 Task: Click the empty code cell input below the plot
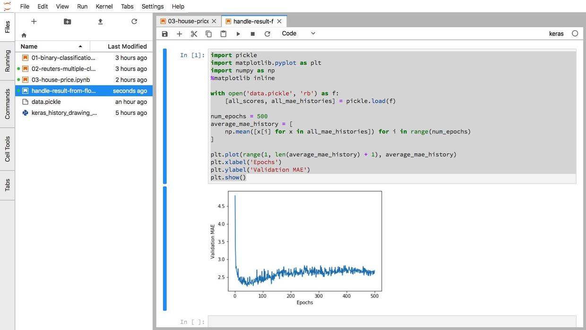tap(391, 322)
